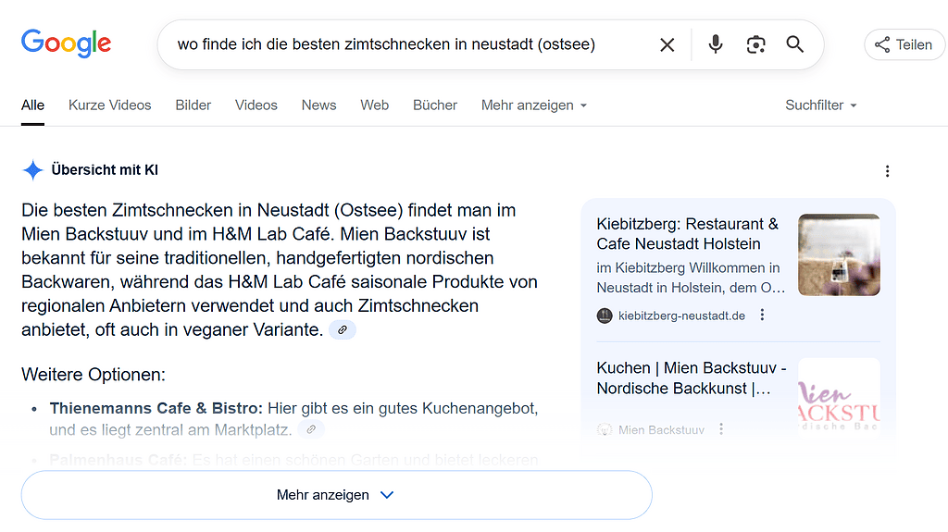Open AI overview three-dot options menu
This screenshot has width=948, height=532.
pyautogui.click(x=887, y=171)
